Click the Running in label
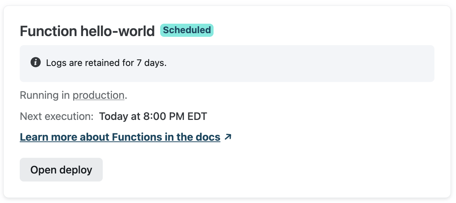456x203 pixels. tap(45, 95)
